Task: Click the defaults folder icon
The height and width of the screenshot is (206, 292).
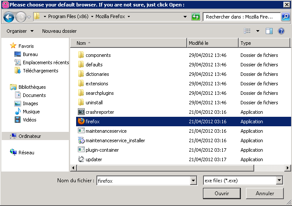Action: pos(81,65)
